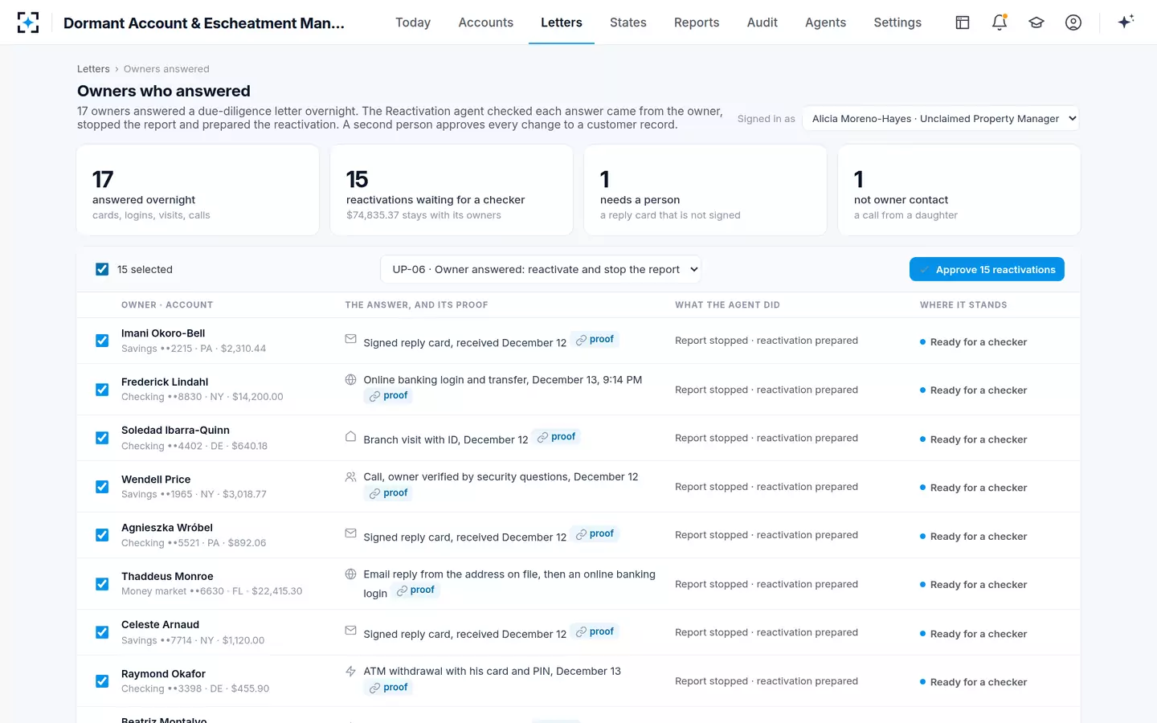Open the layout panel icon
Viewport: 1157px width, 723px height.
963,22
